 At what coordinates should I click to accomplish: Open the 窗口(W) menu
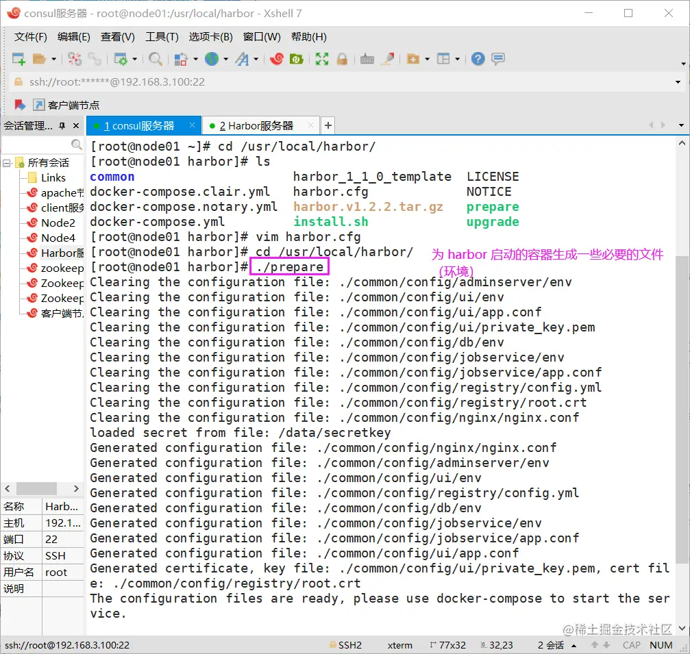[x=261, y=36]
